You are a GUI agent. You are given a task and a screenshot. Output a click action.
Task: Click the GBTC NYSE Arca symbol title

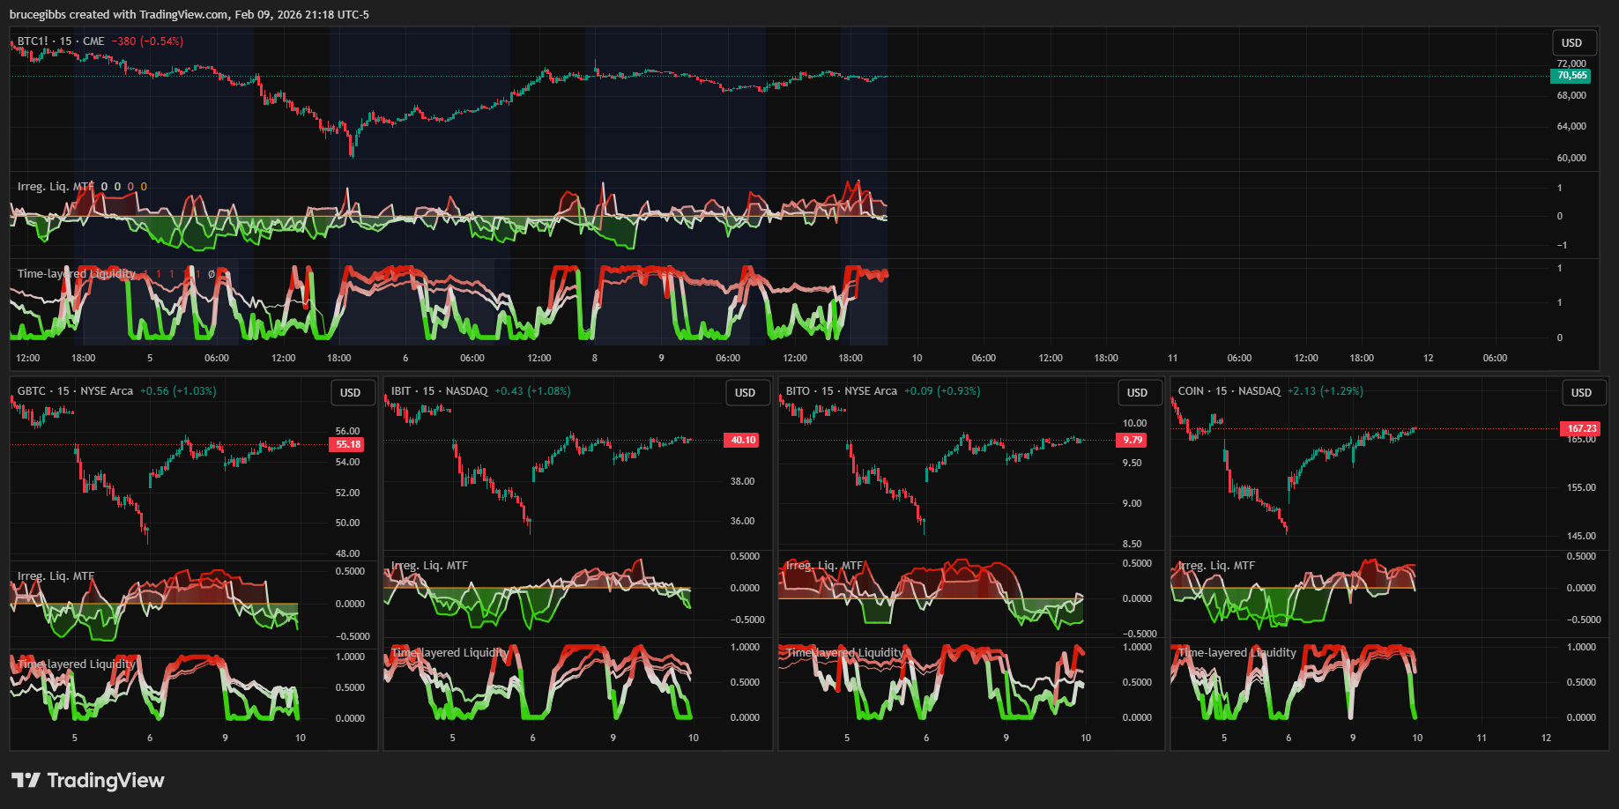(x=75, y=391)
